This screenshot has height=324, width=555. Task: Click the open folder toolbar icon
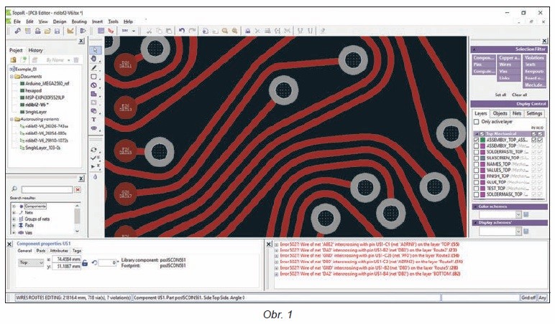pos(47,31)
